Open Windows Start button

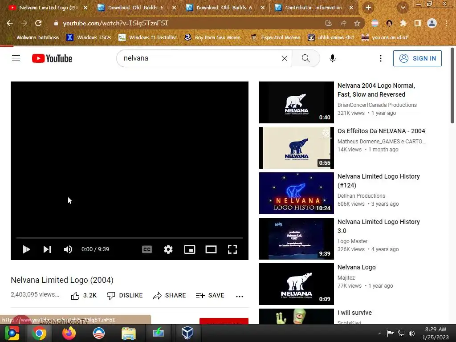12,333
